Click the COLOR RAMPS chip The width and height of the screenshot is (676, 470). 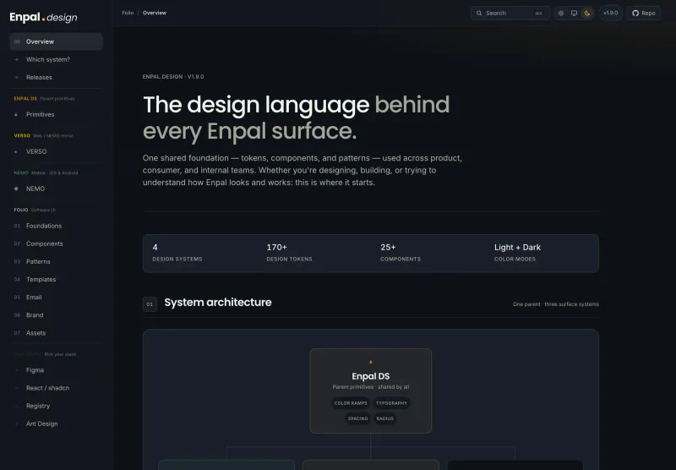coord(351,403)
